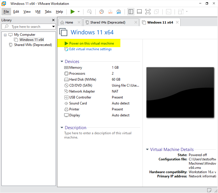
Task: Open the Edit menu
Action: [x=16, y=12]
